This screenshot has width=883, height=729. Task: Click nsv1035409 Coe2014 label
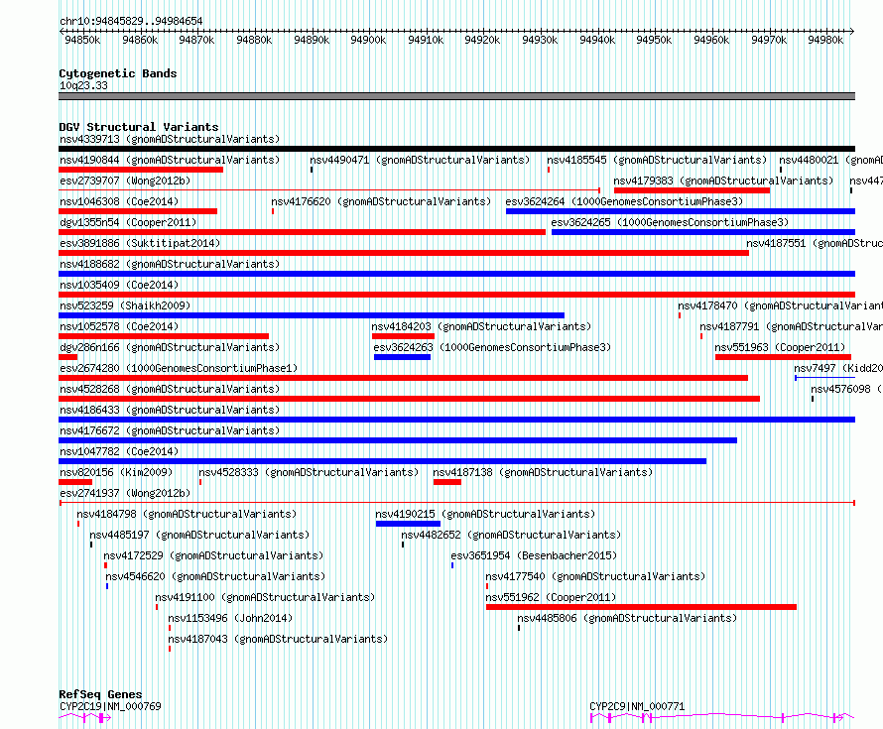click(x=119, y=285)
